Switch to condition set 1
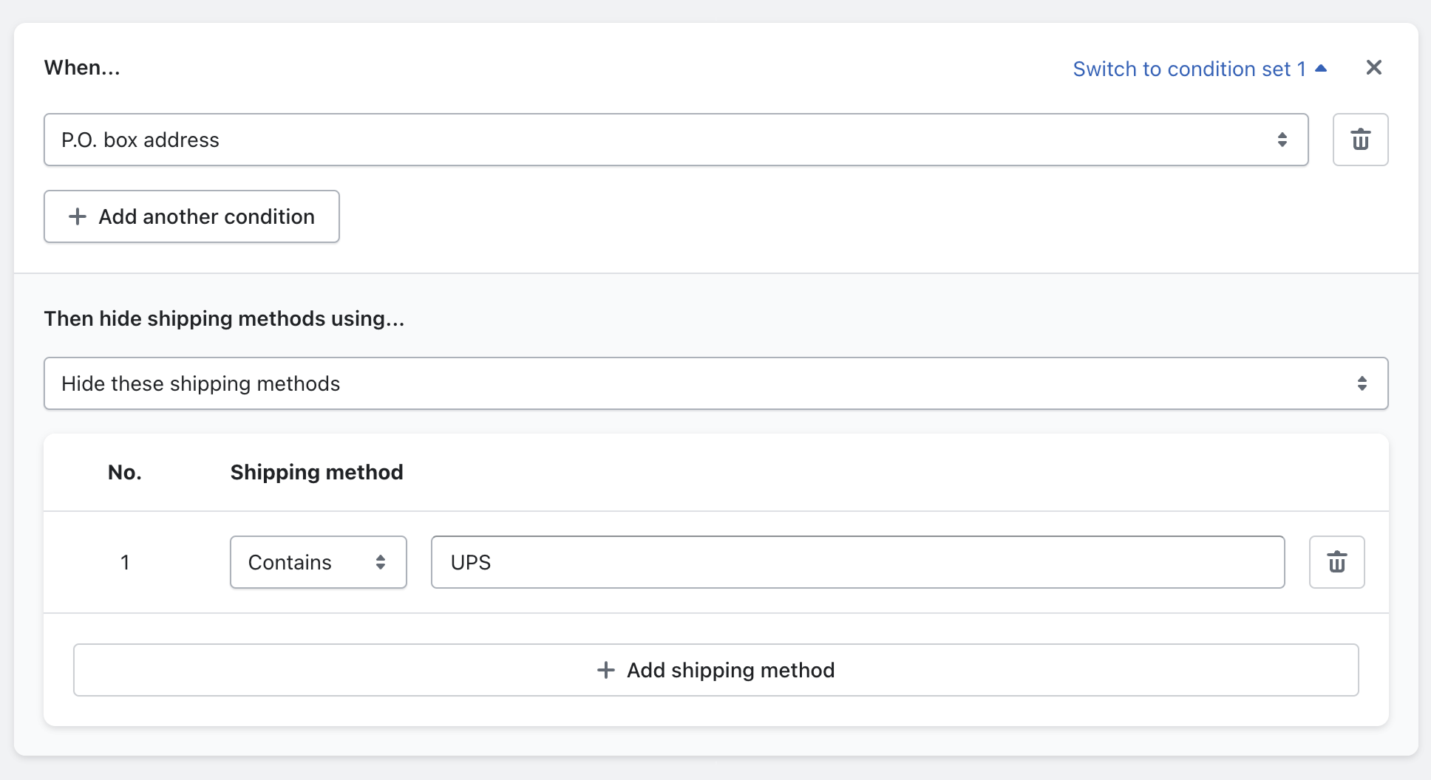The height and width of the screenshot is (780, 1431). [x=1200, y=69]
